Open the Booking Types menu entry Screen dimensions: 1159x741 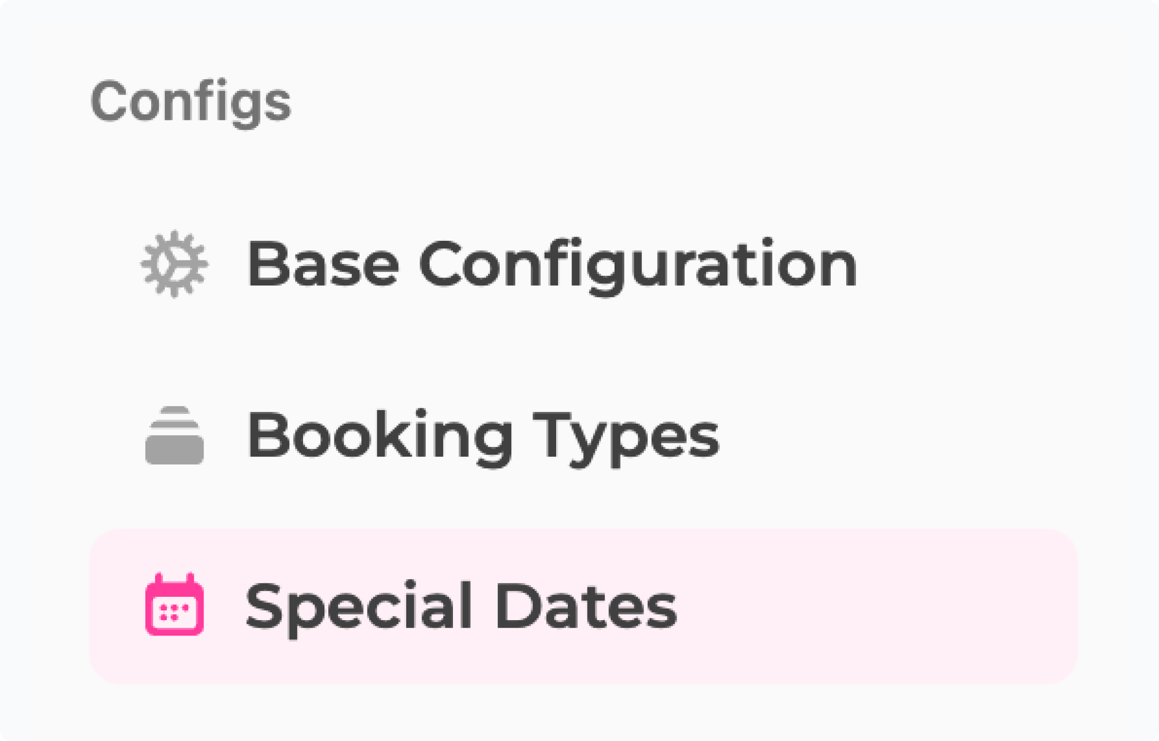tap(482, 435)
